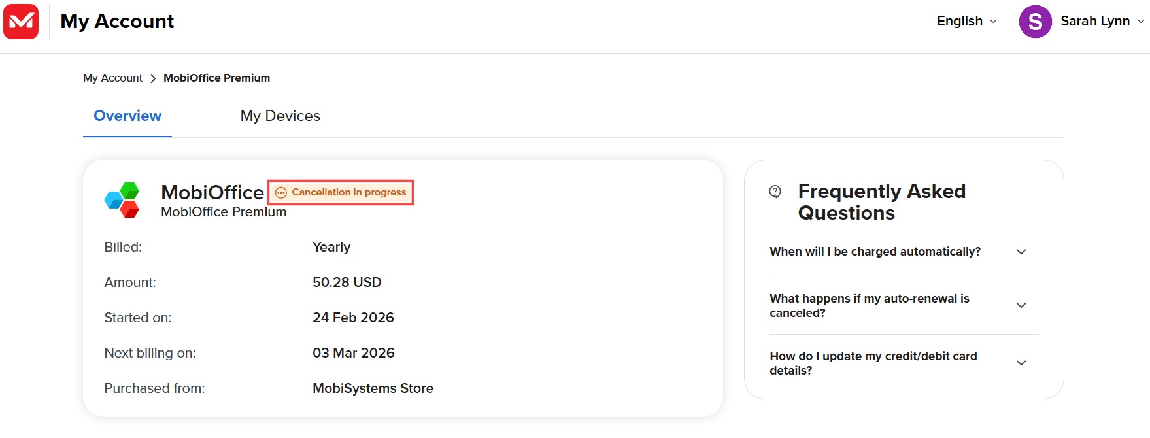The height and width of the screenshot is (438, 1150).
Task: Expand "How do I update my credit/debit card details?"
Action: [x=904, y=363]
